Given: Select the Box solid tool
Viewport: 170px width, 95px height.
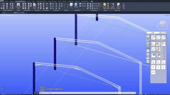Looking at the screenshot, I should (71, 5).
